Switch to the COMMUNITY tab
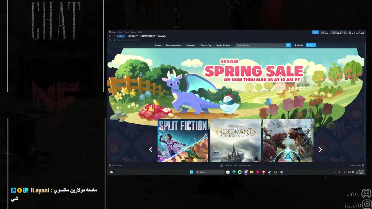372x209 pixels. click(148, 36)
